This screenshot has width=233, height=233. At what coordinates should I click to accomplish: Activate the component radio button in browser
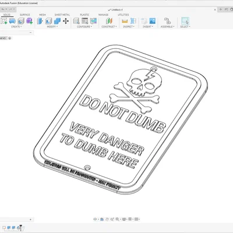[x=9, y=38]
